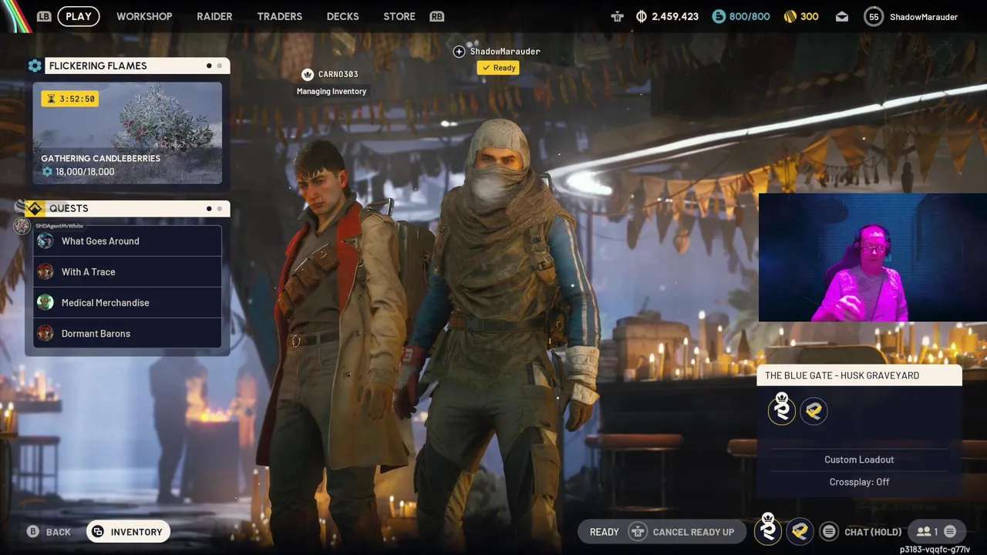Click the menu icon next to squad count
The height and width of the screenshot is (555, 987).
click(950, 531)
